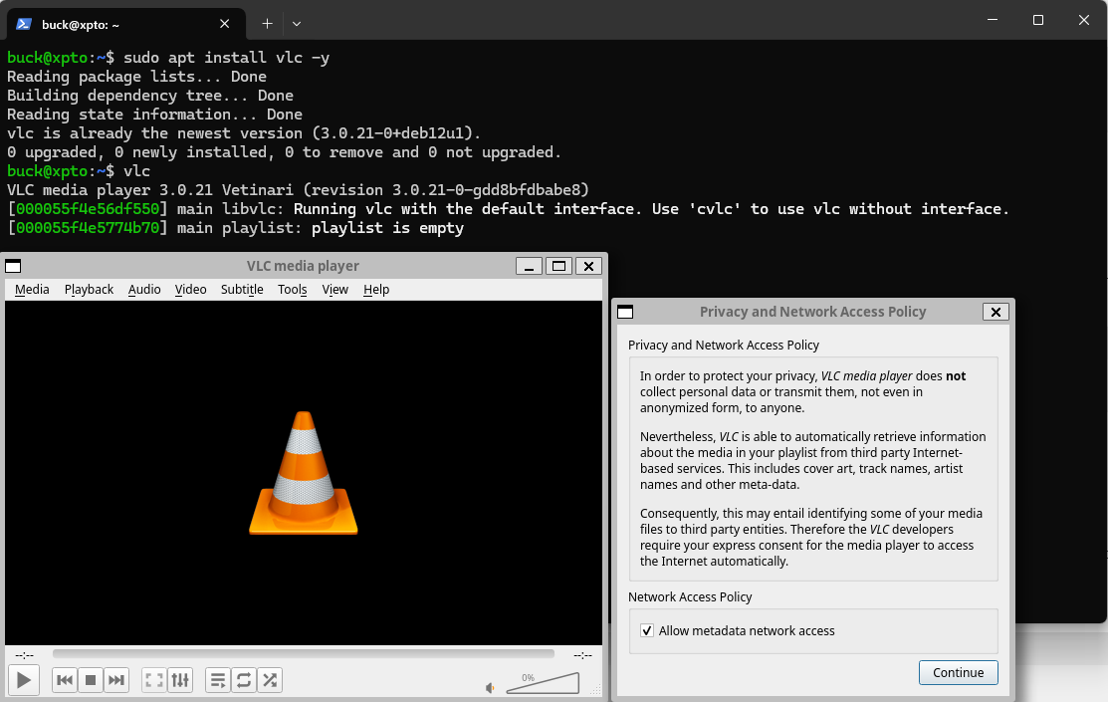Screen dimensions: 1108x702
Task: Uncheck Allow metadata network access
Action: tap(647, 631)
